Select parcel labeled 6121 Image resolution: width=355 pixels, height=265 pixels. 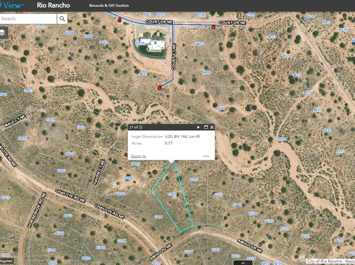(x=253, y=214)
